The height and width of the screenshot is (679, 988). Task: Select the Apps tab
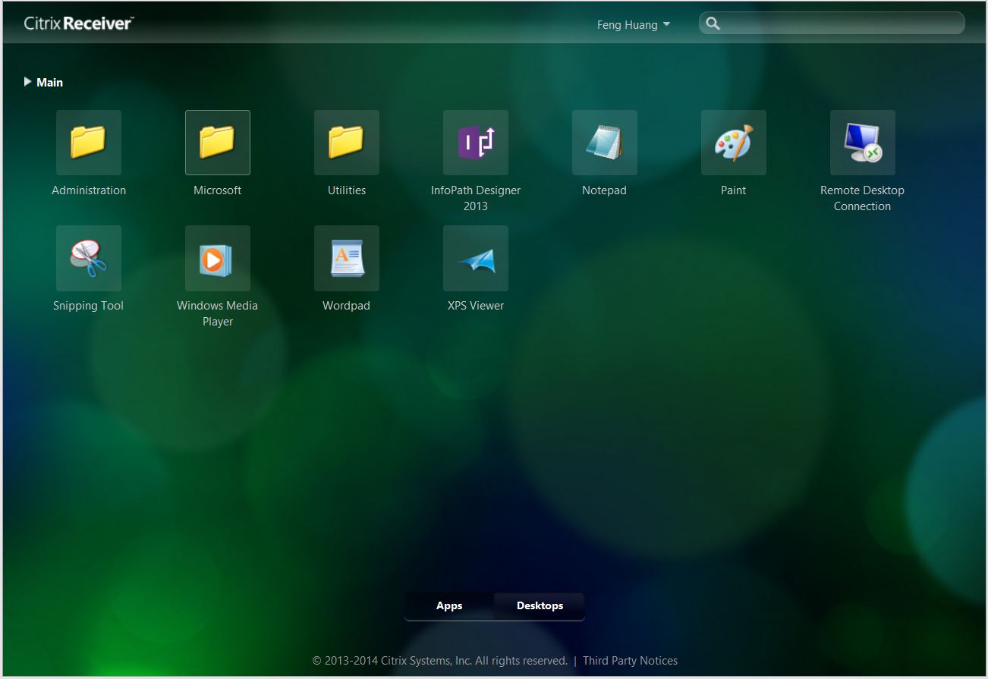click(x=449, y=606)
